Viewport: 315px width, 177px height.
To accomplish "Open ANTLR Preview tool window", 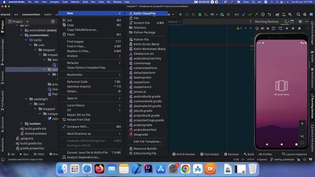I will coord(184,154).
